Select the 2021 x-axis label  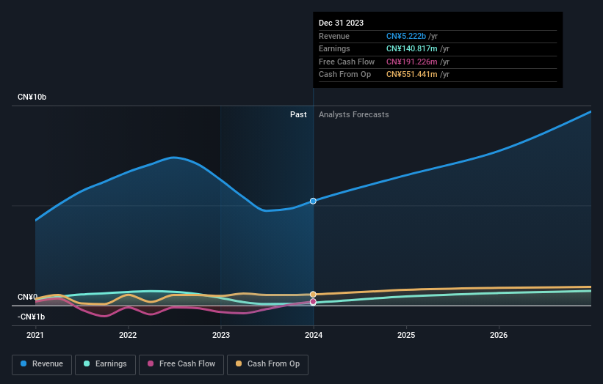coord(35,335)
